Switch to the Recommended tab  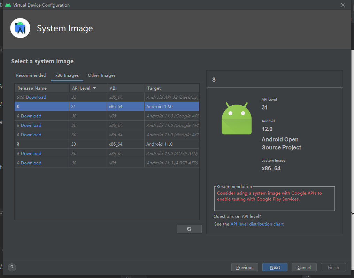pyautogui.click(x=31, y=75)
